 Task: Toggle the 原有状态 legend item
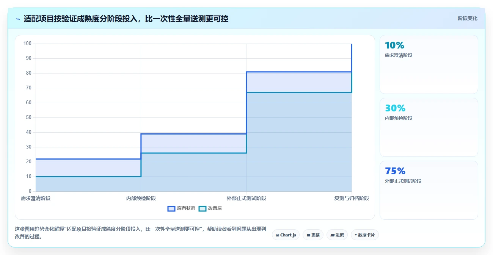click(182, 208)
